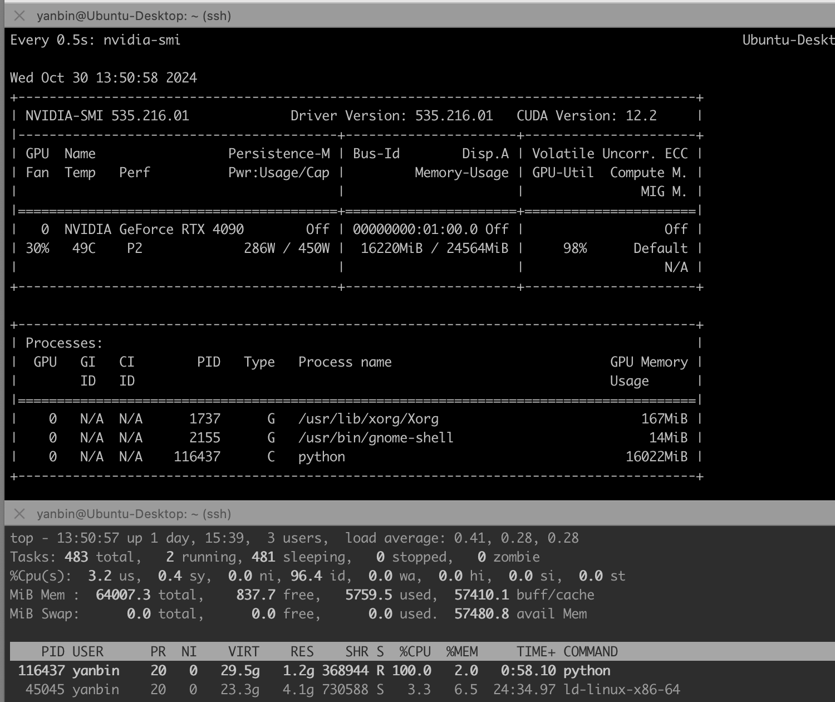
Task: Click the /usr/lib/xorg/Xorg process name
Action: 368,419
